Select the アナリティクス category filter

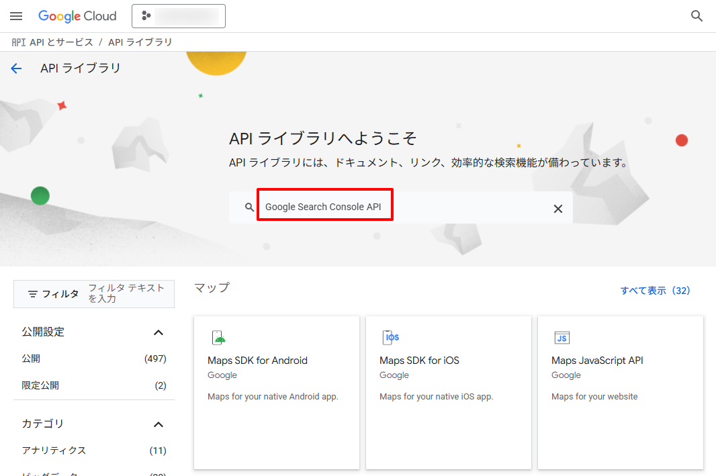(54, 450)
